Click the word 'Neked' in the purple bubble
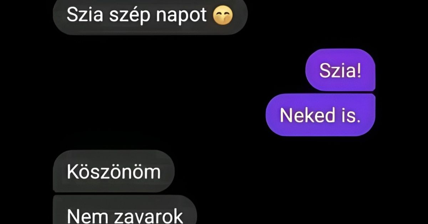The image size is (428, 224). (x=304, y=115)
